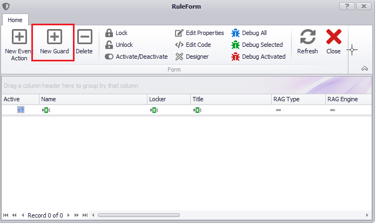Toggle Activate/Deactivate for the rule

coord(136,57)
